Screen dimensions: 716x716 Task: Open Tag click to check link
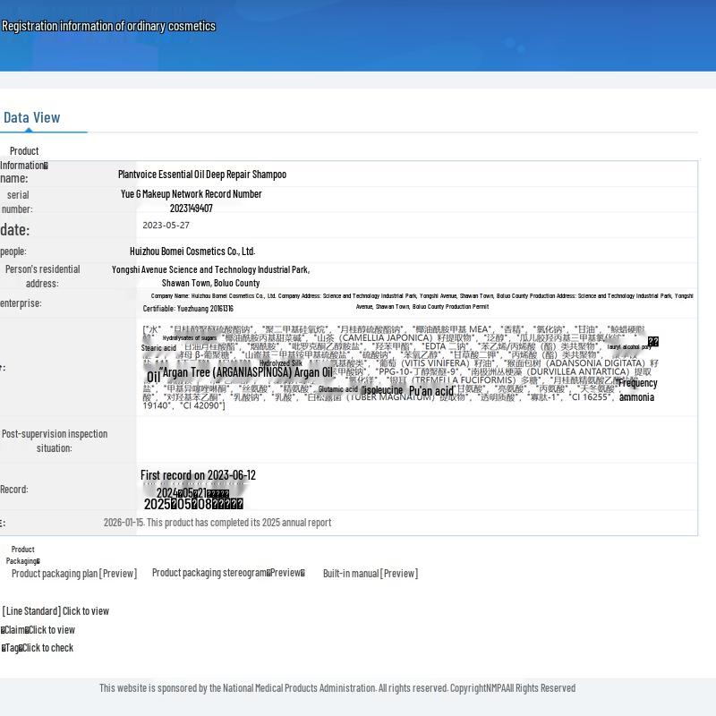tap(38, 648)
